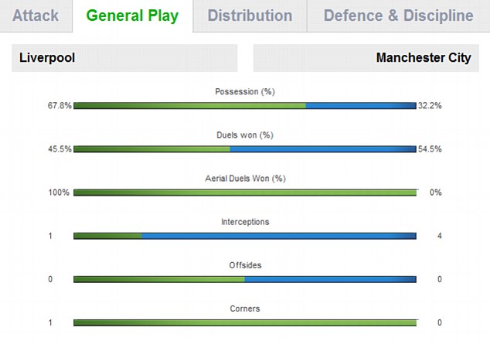
Task: Click the 54.5% duels won value
Action: click(430, 149)
